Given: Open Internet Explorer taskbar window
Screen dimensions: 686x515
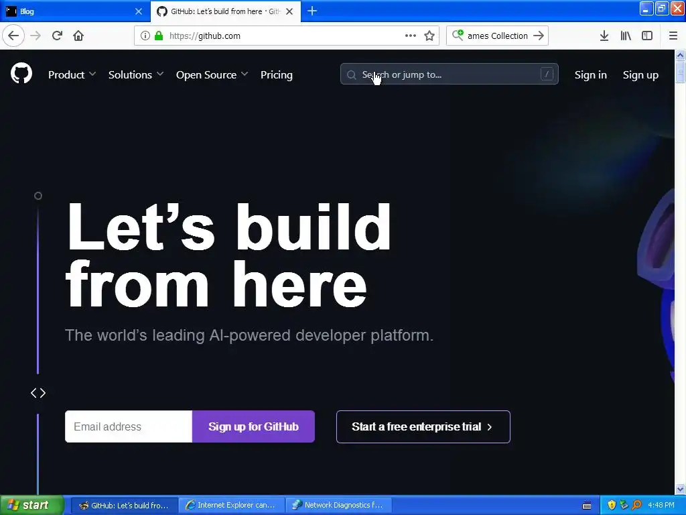Looking at the screenshot, I should pos(231,505).
